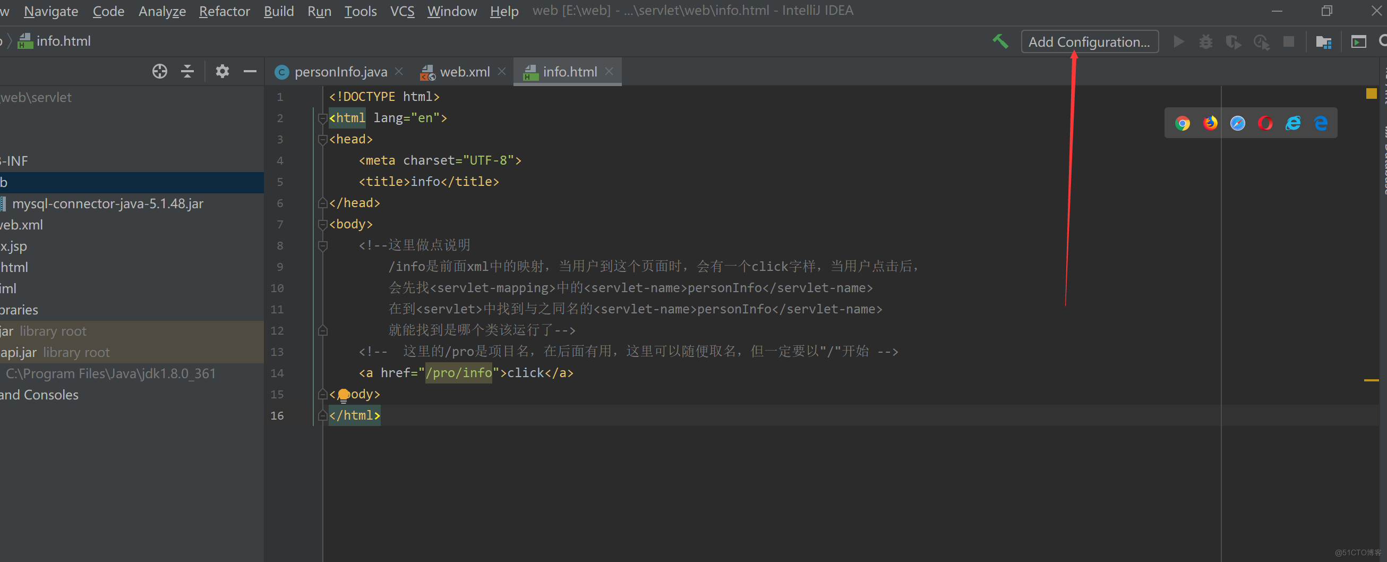Open the Analyze menu

click(162, 11)
